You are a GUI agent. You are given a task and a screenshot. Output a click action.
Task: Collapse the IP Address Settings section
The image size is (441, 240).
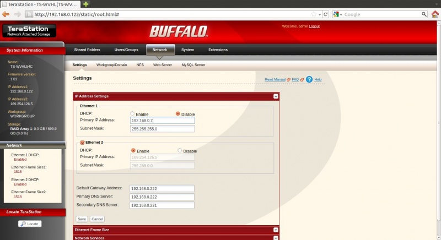click(276, 96)
